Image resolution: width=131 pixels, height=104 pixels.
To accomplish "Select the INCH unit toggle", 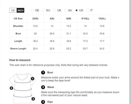I will point(20,10).
